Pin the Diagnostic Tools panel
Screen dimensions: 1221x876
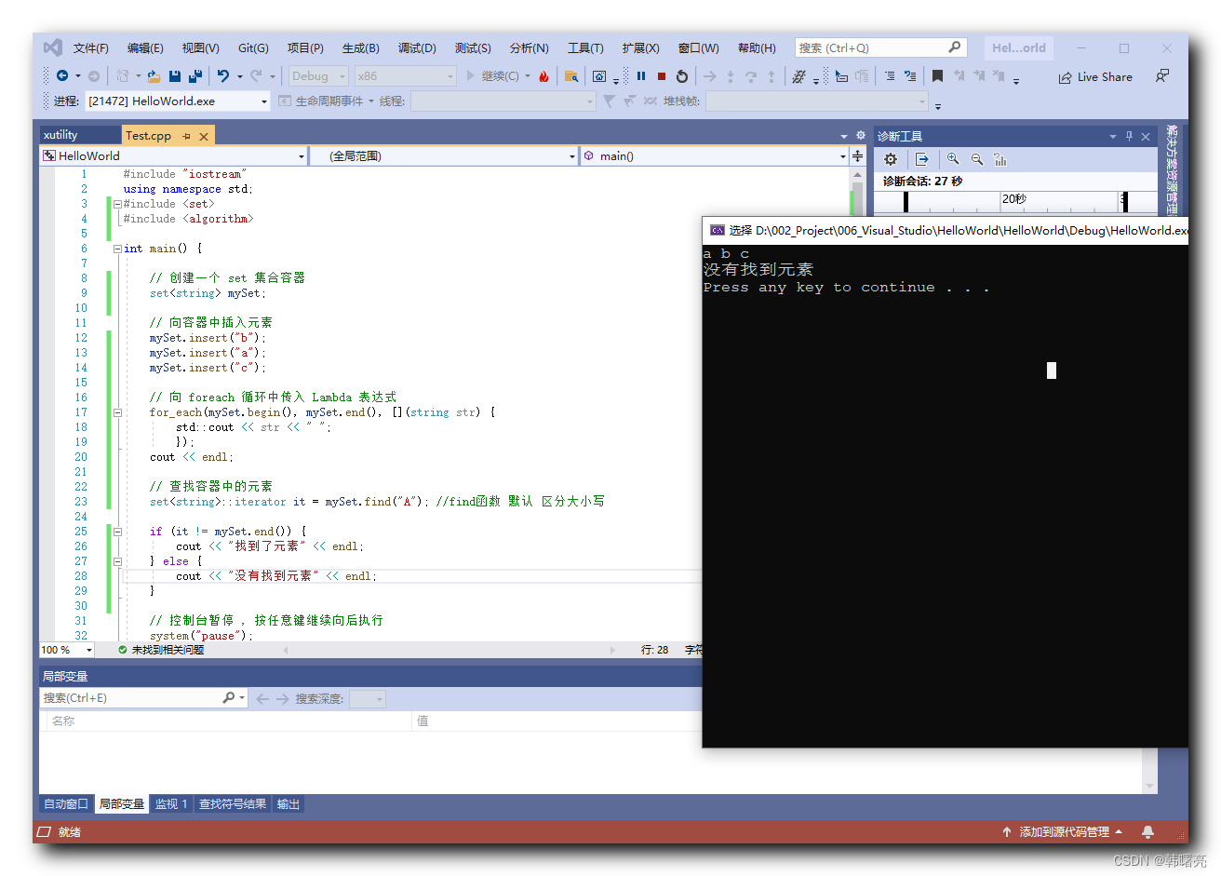coord(1129,136)
